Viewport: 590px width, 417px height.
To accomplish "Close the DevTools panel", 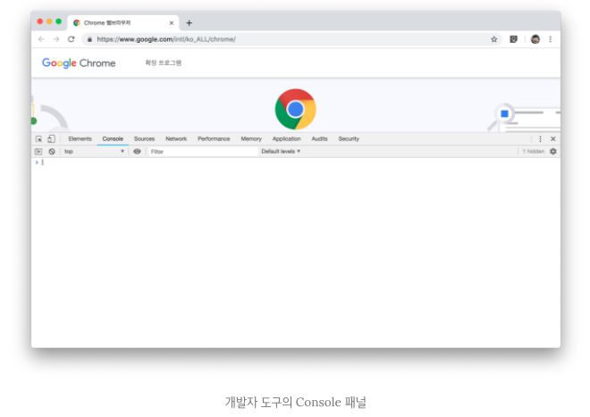I will coord(553,138).
